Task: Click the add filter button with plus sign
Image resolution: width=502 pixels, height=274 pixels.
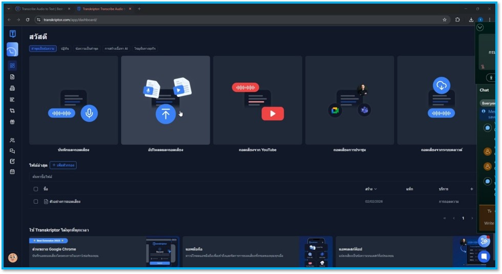Action: pyautogui.click(x=63, y=165)
